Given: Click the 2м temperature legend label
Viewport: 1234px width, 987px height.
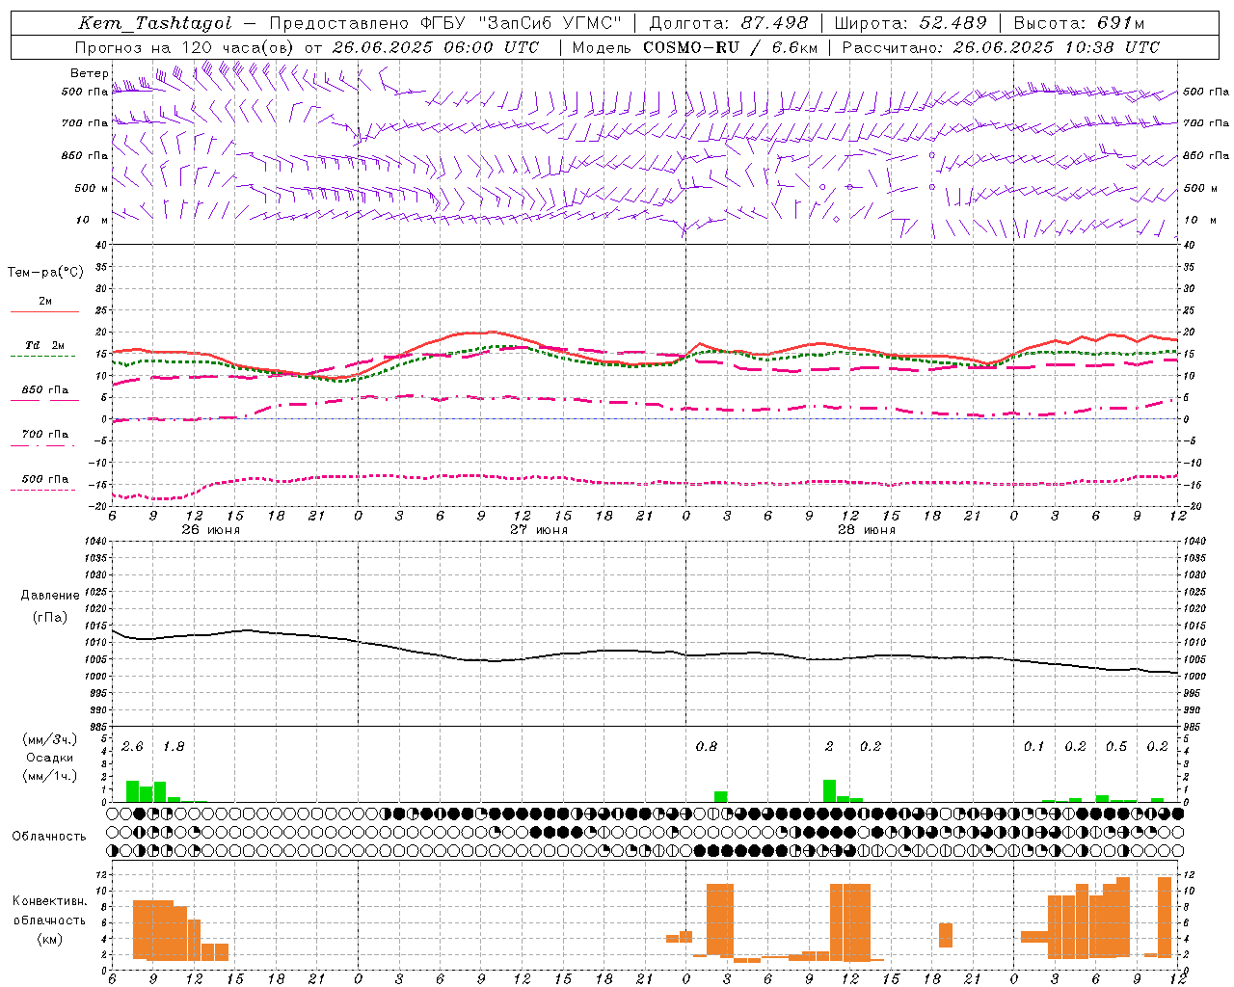Looking at the screenshot, I should click(x=45, y=302).
